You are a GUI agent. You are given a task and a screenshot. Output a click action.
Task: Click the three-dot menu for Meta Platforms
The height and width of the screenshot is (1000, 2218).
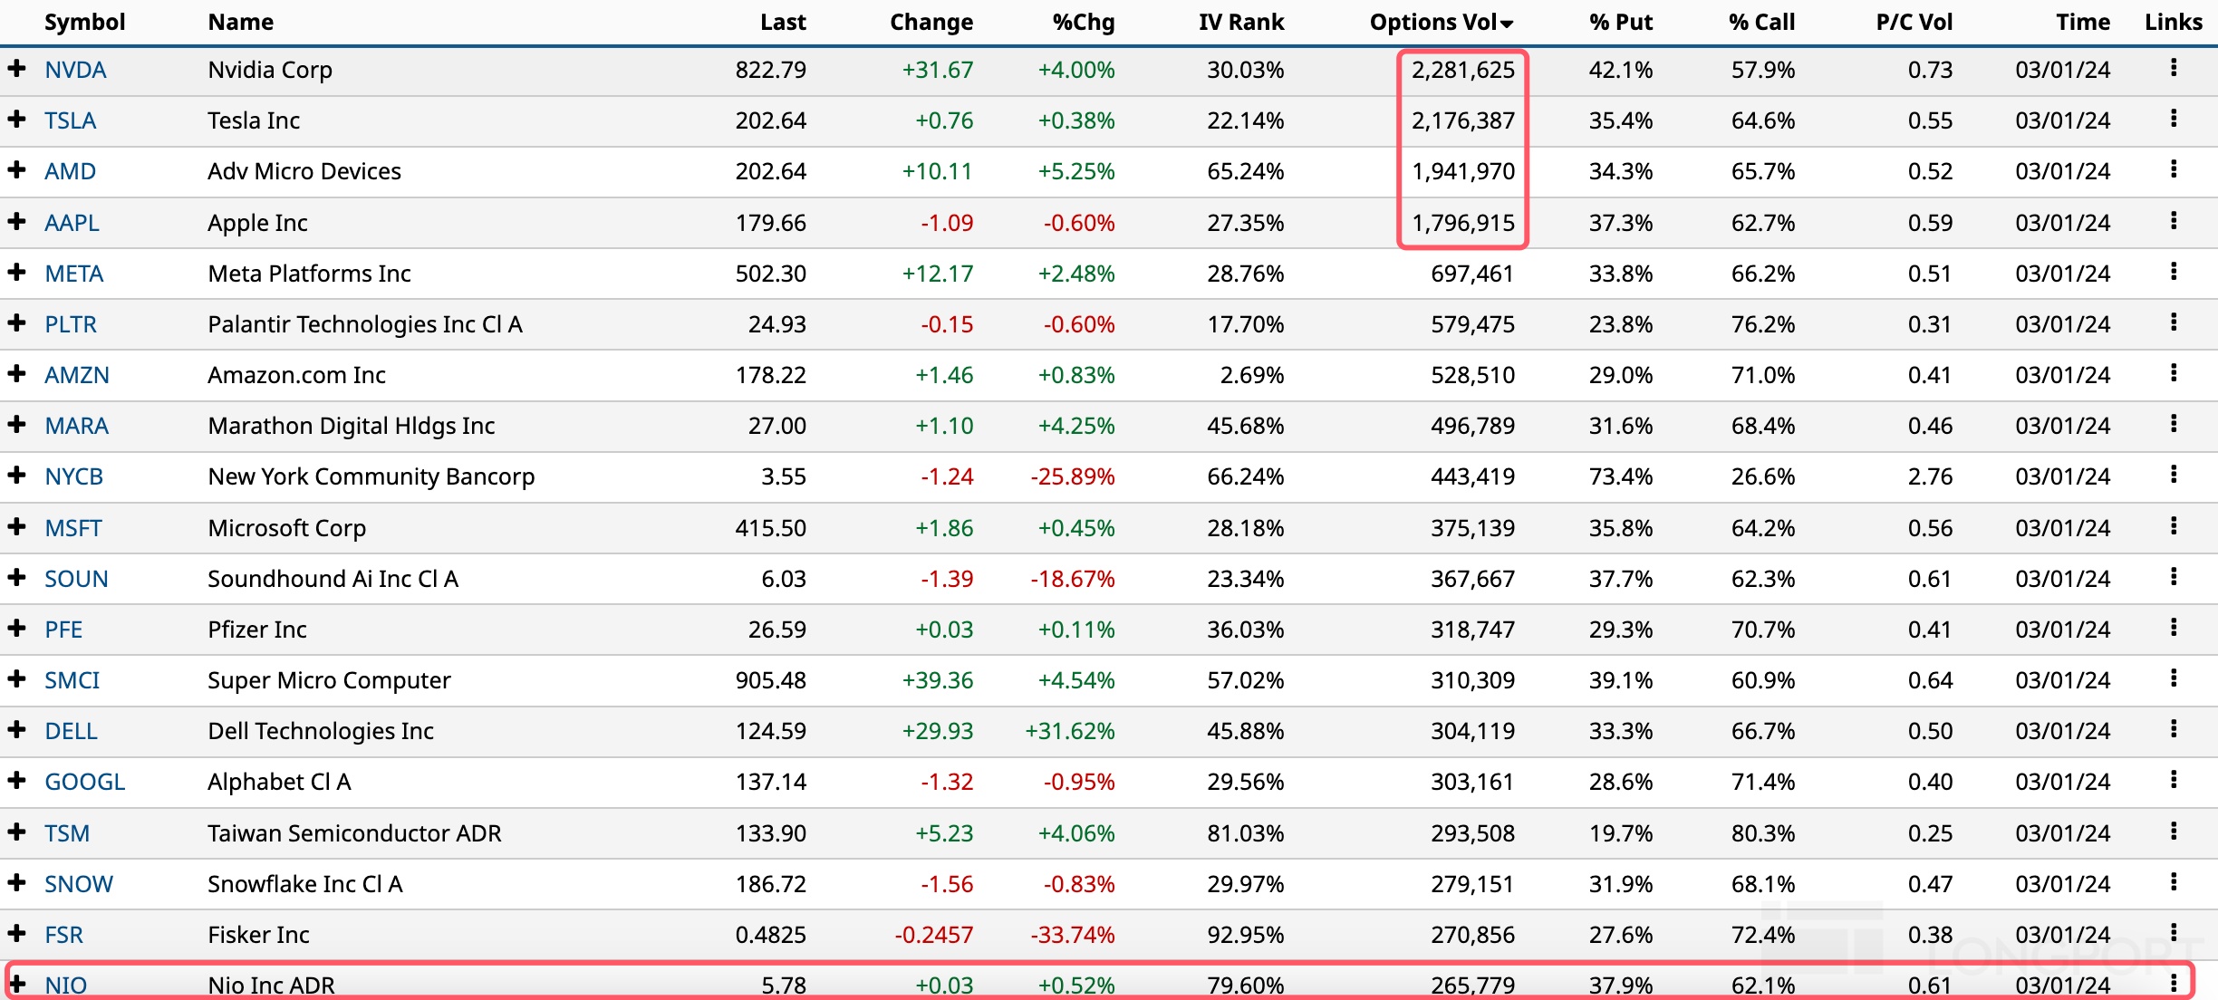click(2173, 272)
